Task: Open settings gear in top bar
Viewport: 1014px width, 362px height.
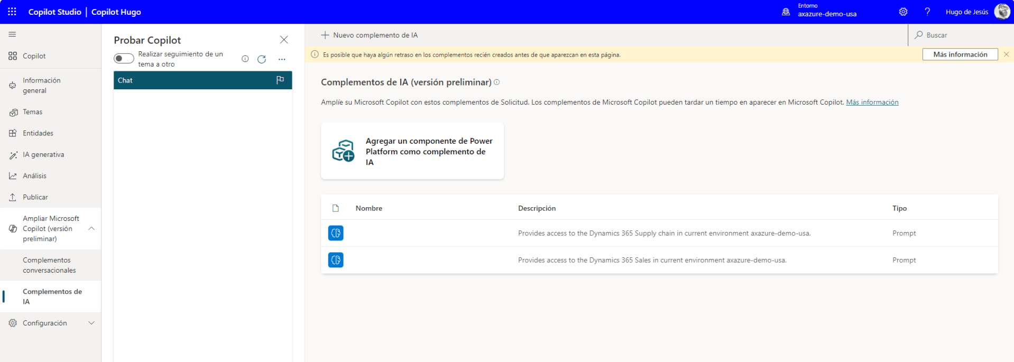Action: click(x=903, y=12)
